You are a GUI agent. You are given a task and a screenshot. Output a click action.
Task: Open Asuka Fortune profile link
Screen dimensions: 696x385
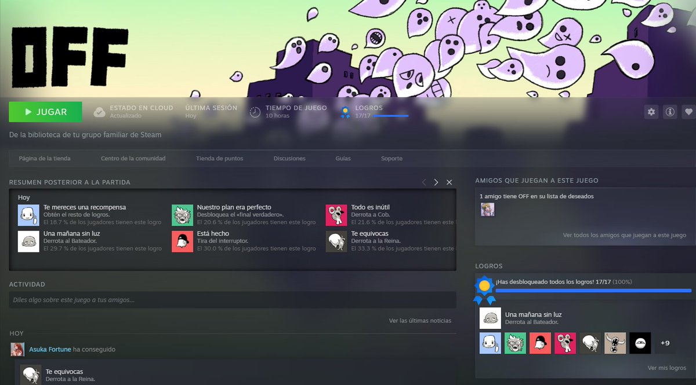pyautogui.click(x=50, y=350)
